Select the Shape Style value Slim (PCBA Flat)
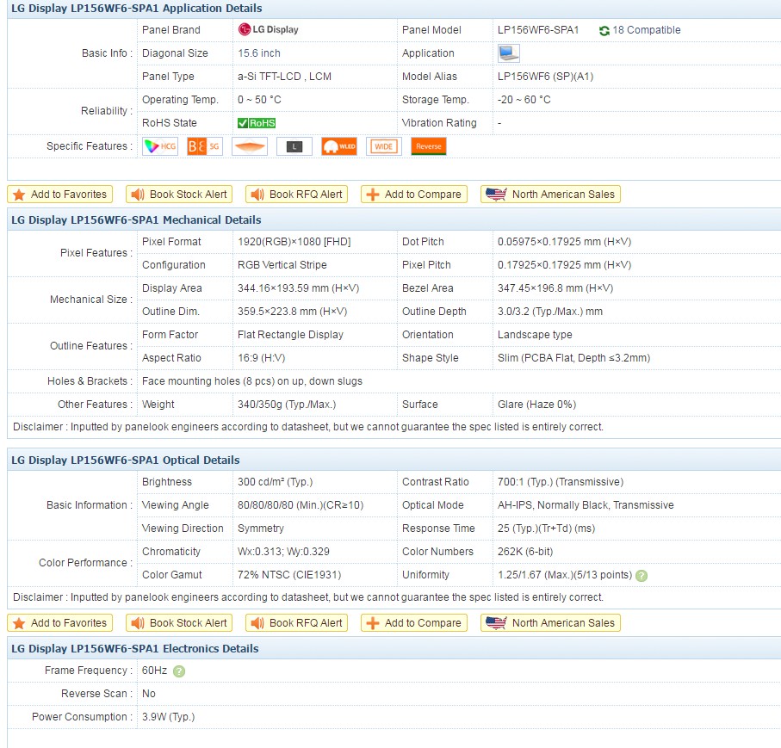This screenshot has height=748, width=781. (x=573, y=358)
